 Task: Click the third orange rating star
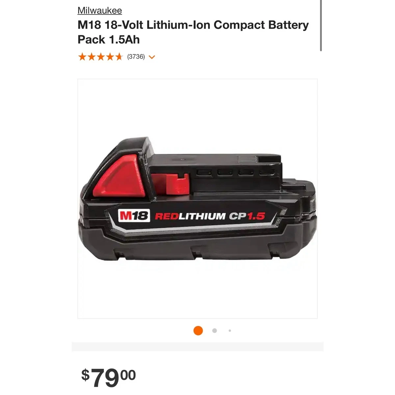click(100, 57)
